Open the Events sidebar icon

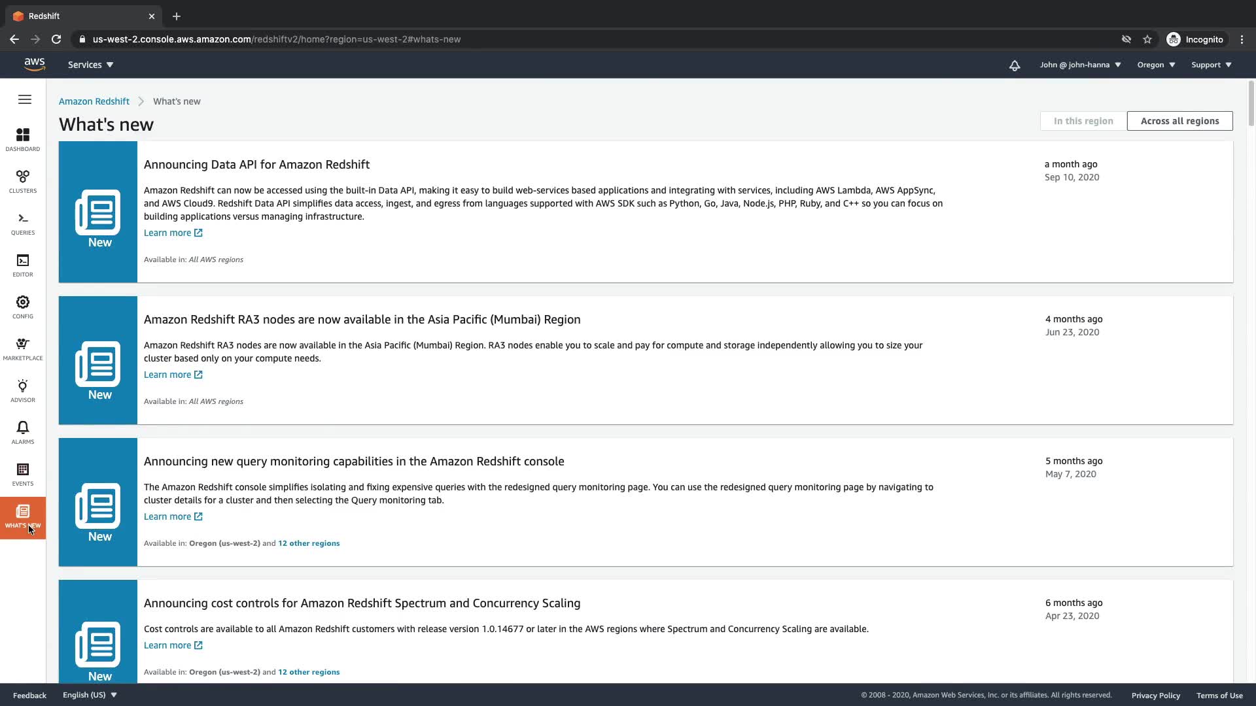tap(23, 474)
